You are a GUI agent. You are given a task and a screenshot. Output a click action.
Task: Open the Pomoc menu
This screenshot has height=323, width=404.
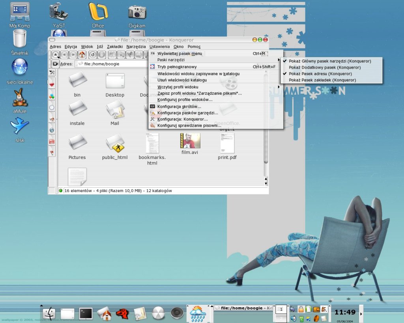[x=194, y=47]
